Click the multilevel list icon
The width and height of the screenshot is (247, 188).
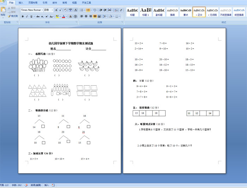click(95, 10)
